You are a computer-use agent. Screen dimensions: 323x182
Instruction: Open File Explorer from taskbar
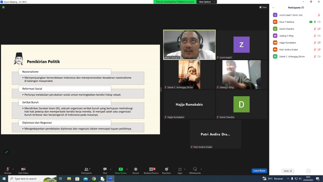pos(69,178)
